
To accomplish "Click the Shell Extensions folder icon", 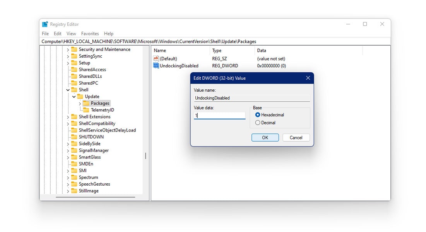I will point(74,116).
